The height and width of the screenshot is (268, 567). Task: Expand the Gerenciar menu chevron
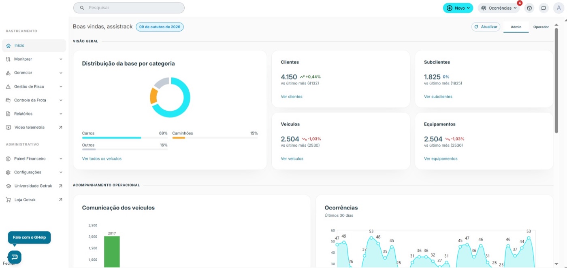click(x=61, y=73)
